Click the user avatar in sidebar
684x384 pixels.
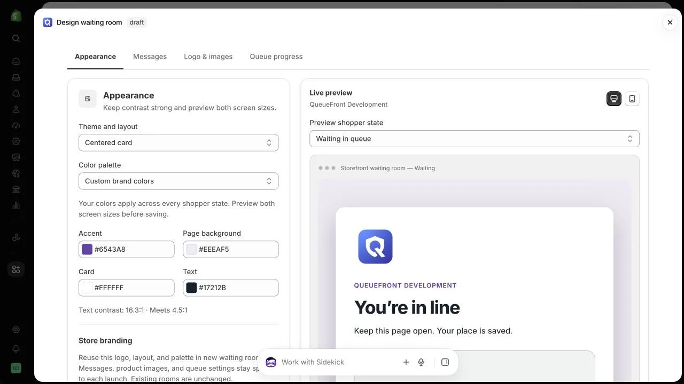point(16,369)
